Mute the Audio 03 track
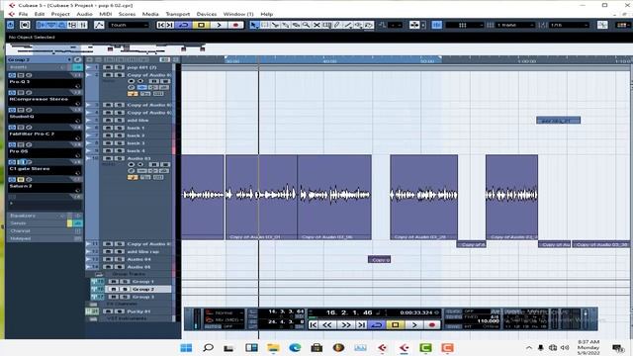This screenshot has width=633, height=356. click(108, 158)
